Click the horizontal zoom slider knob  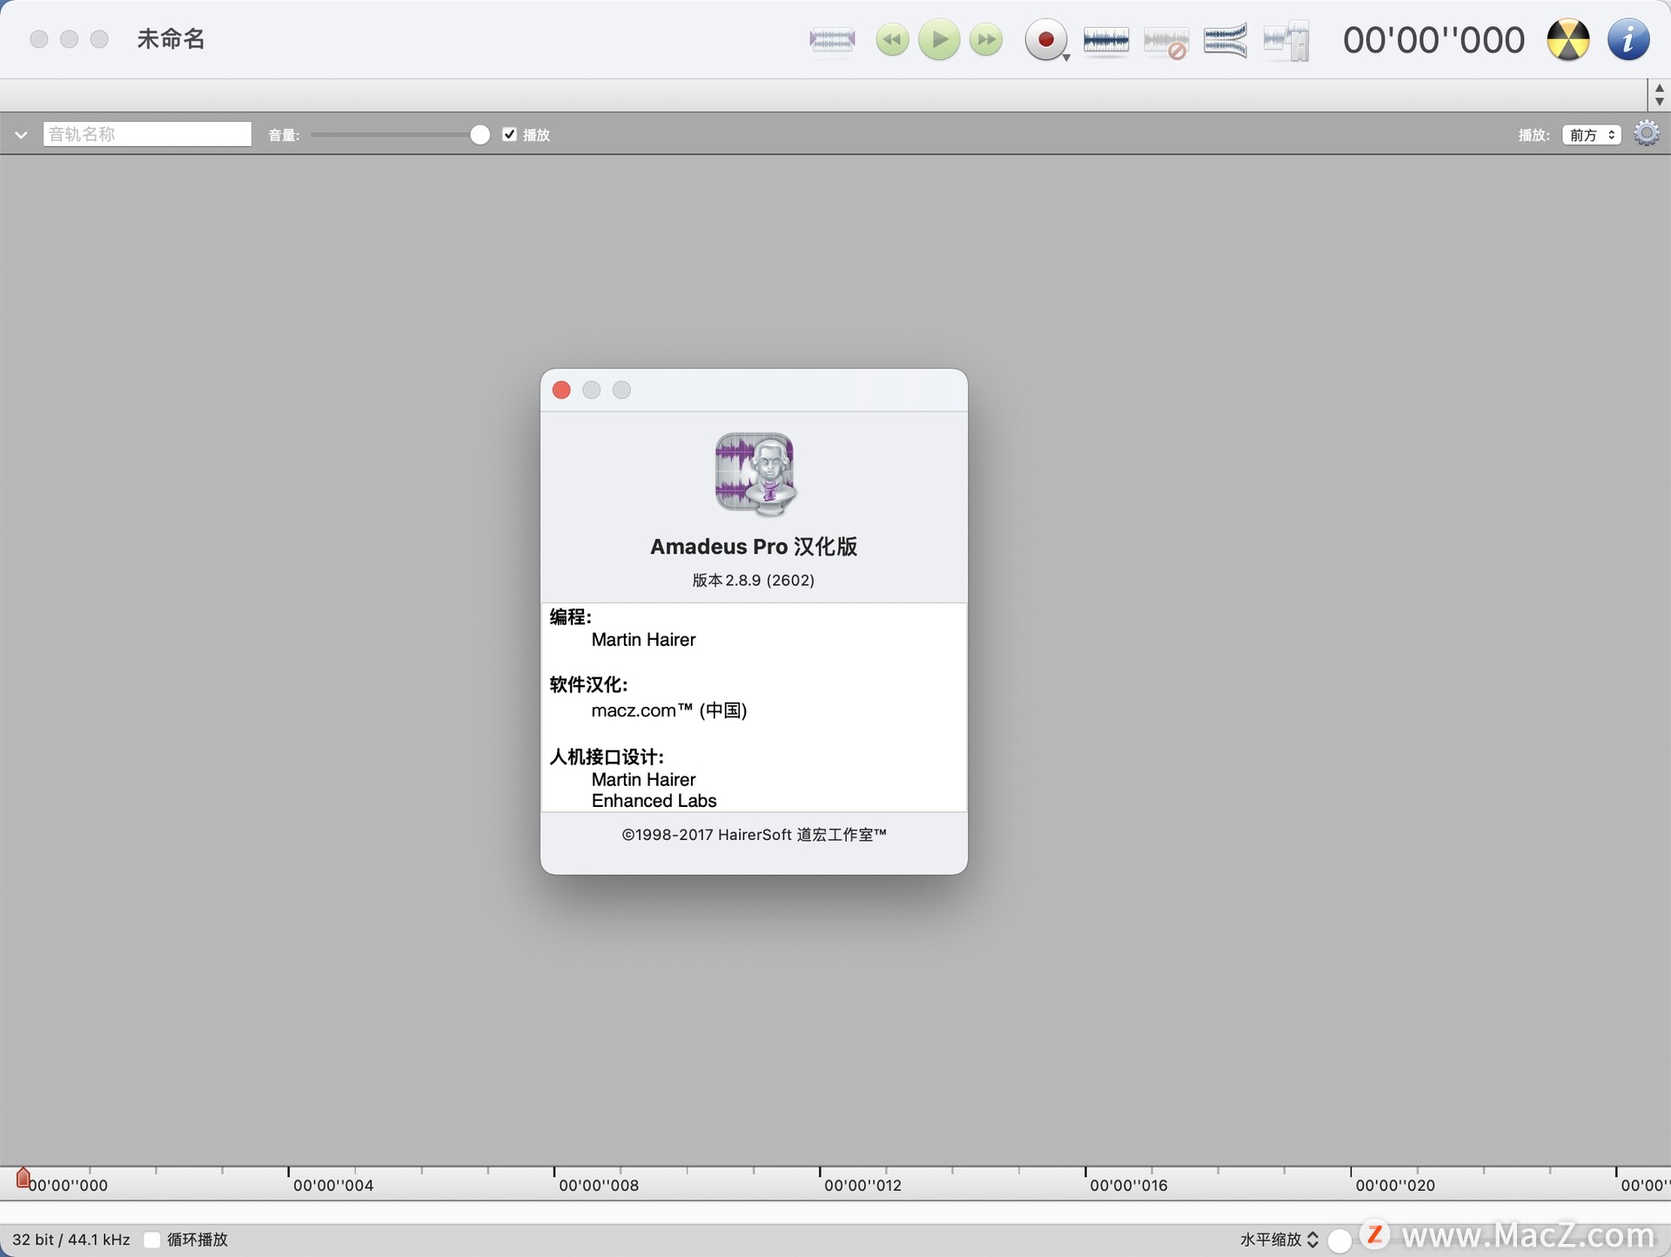coord(1339,1240)
